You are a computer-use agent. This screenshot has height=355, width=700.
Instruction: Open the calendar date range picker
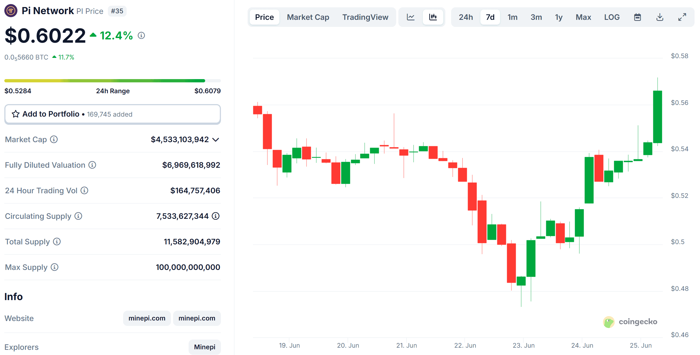point(637,17)
